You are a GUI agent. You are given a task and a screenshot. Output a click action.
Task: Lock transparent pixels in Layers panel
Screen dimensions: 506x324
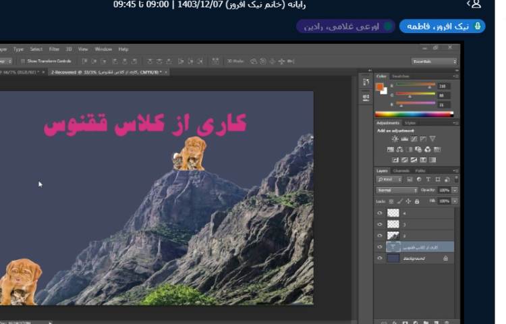[x=391, y=201]
